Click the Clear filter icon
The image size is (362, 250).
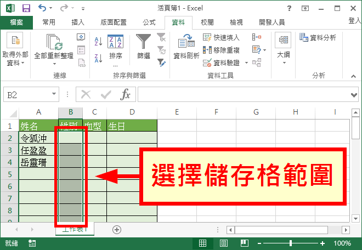tap(161, 37)
